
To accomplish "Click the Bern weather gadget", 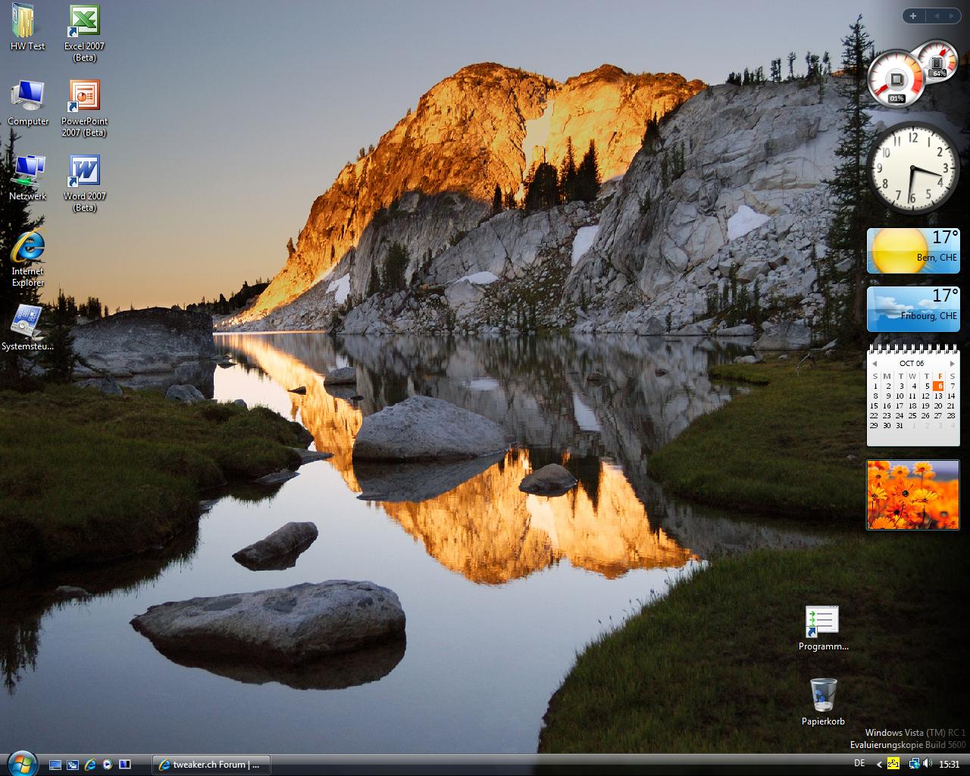I will pos(913,251).
